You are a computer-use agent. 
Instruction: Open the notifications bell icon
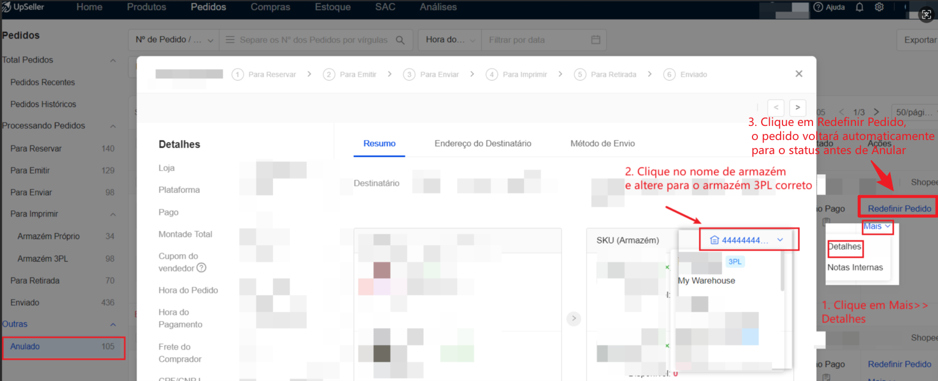(x=860, y=7)
